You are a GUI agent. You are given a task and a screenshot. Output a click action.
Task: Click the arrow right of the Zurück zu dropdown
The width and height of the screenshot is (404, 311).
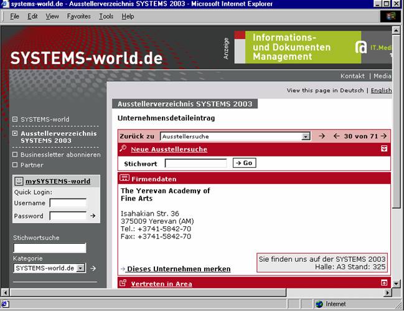tap(322, 136)
